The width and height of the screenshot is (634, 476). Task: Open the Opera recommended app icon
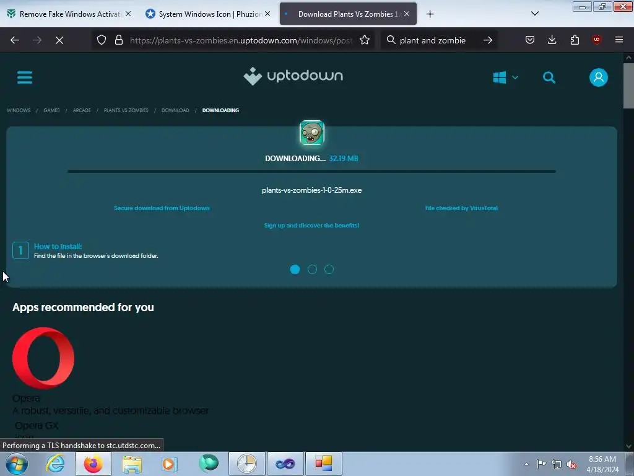coord(43,358)
